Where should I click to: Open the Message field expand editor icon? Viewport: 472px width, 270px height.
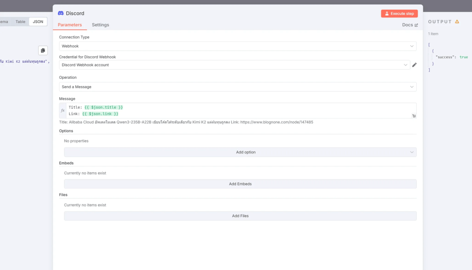[414, 116]
